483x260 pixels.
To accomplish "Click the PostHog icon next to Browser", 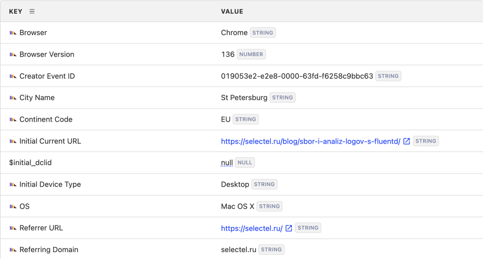I will click(13, 33).
